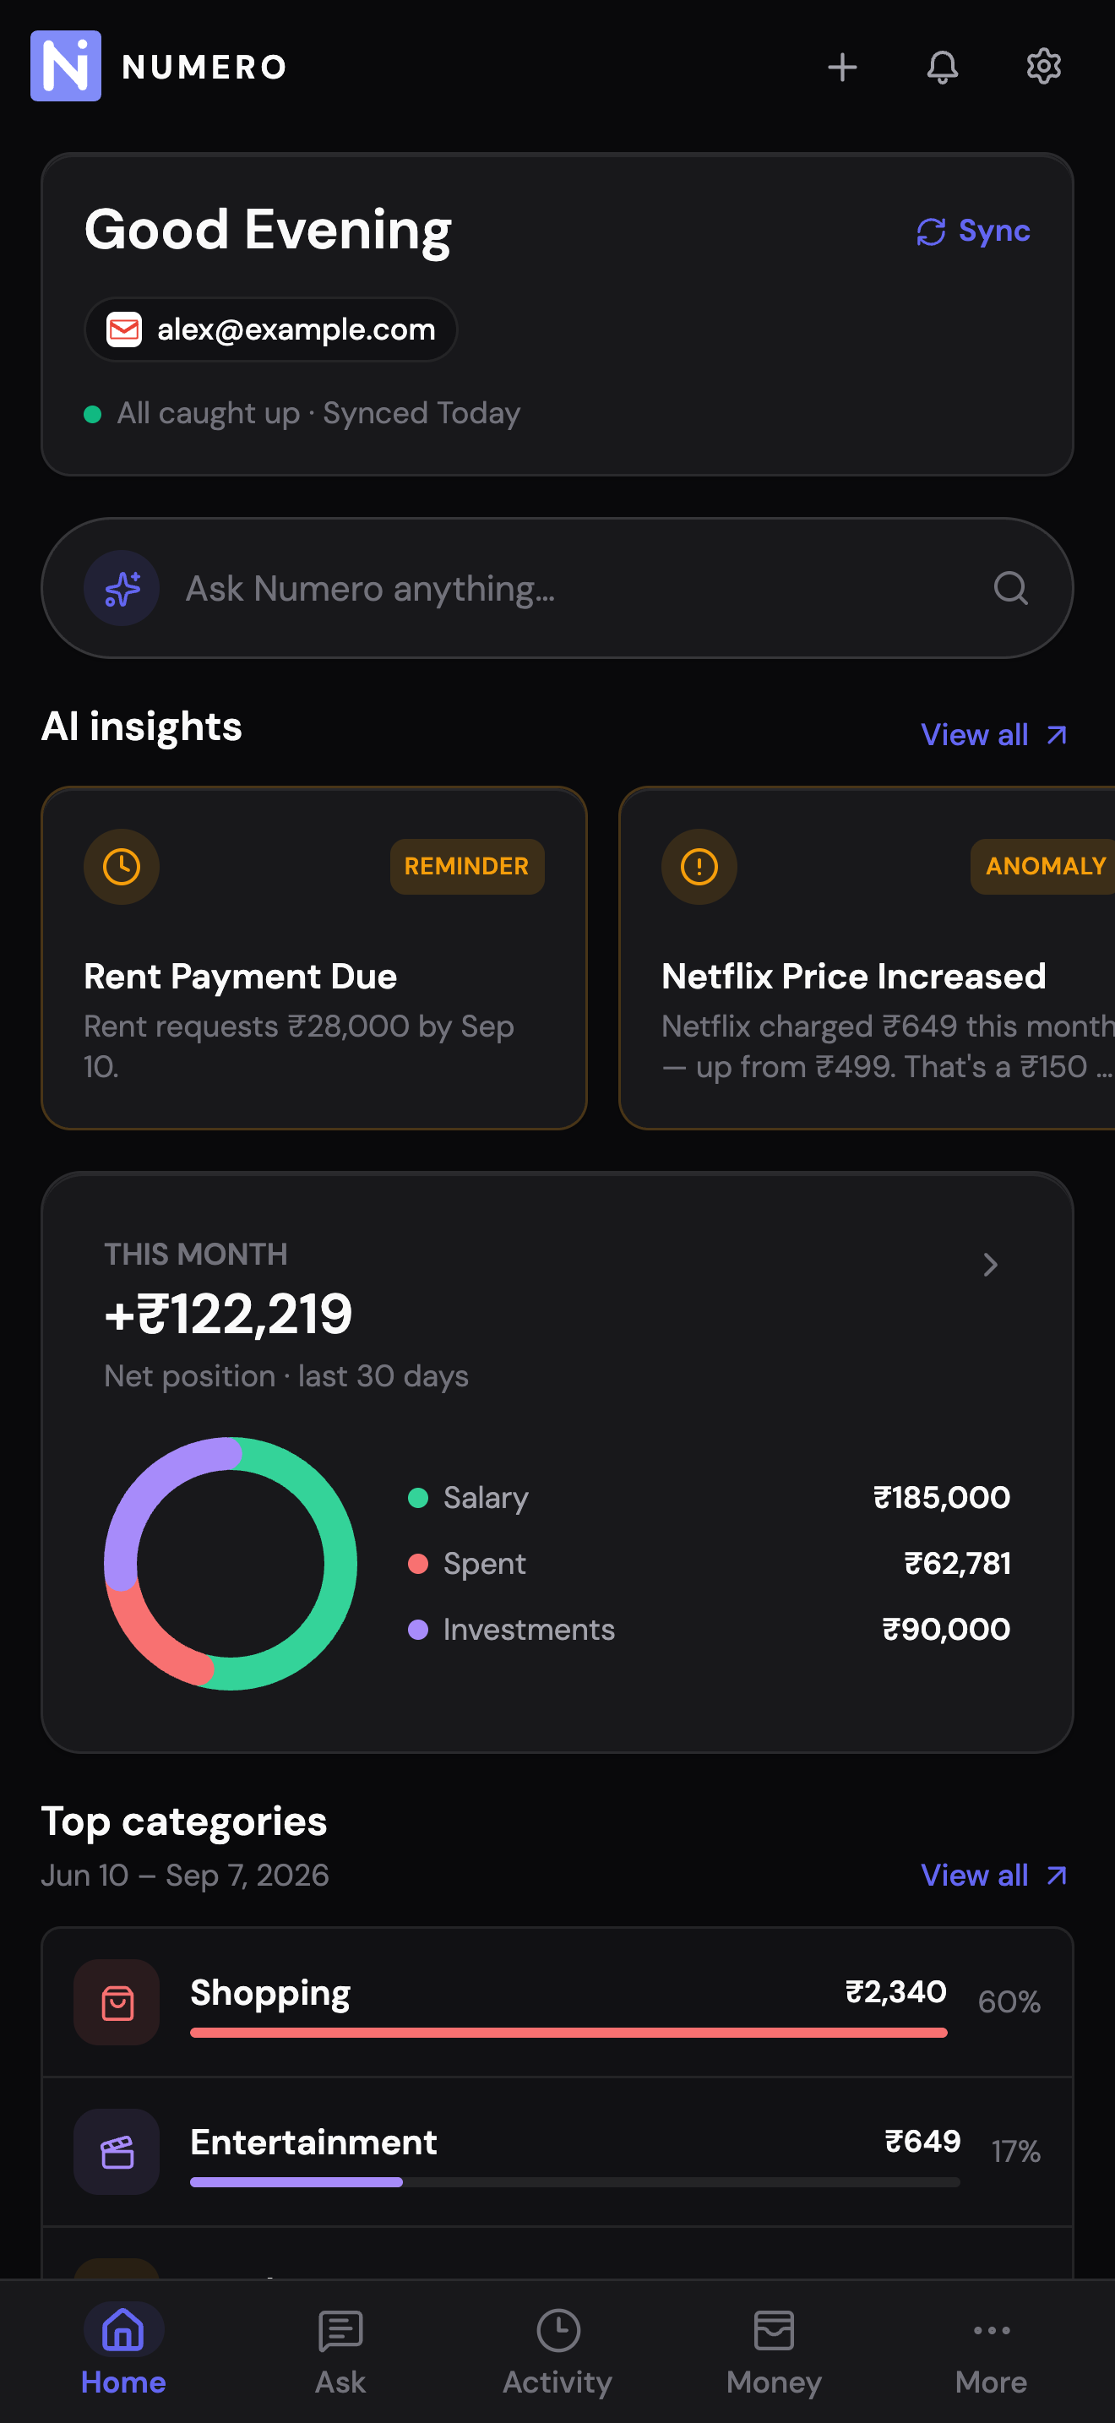The height and width of the screenshot is (2423, 1115).
Task: Tap the Gmail envelope icon
Action: coord(124,329)
